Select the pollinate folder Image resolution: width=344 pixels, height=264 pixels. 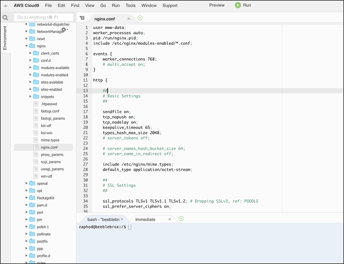(44, 234)
